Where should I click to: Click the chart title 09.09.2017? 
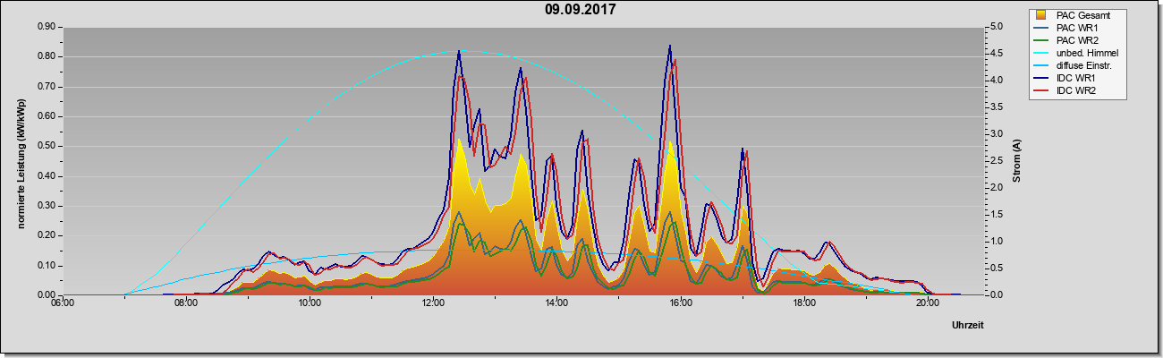click(580, 10)
